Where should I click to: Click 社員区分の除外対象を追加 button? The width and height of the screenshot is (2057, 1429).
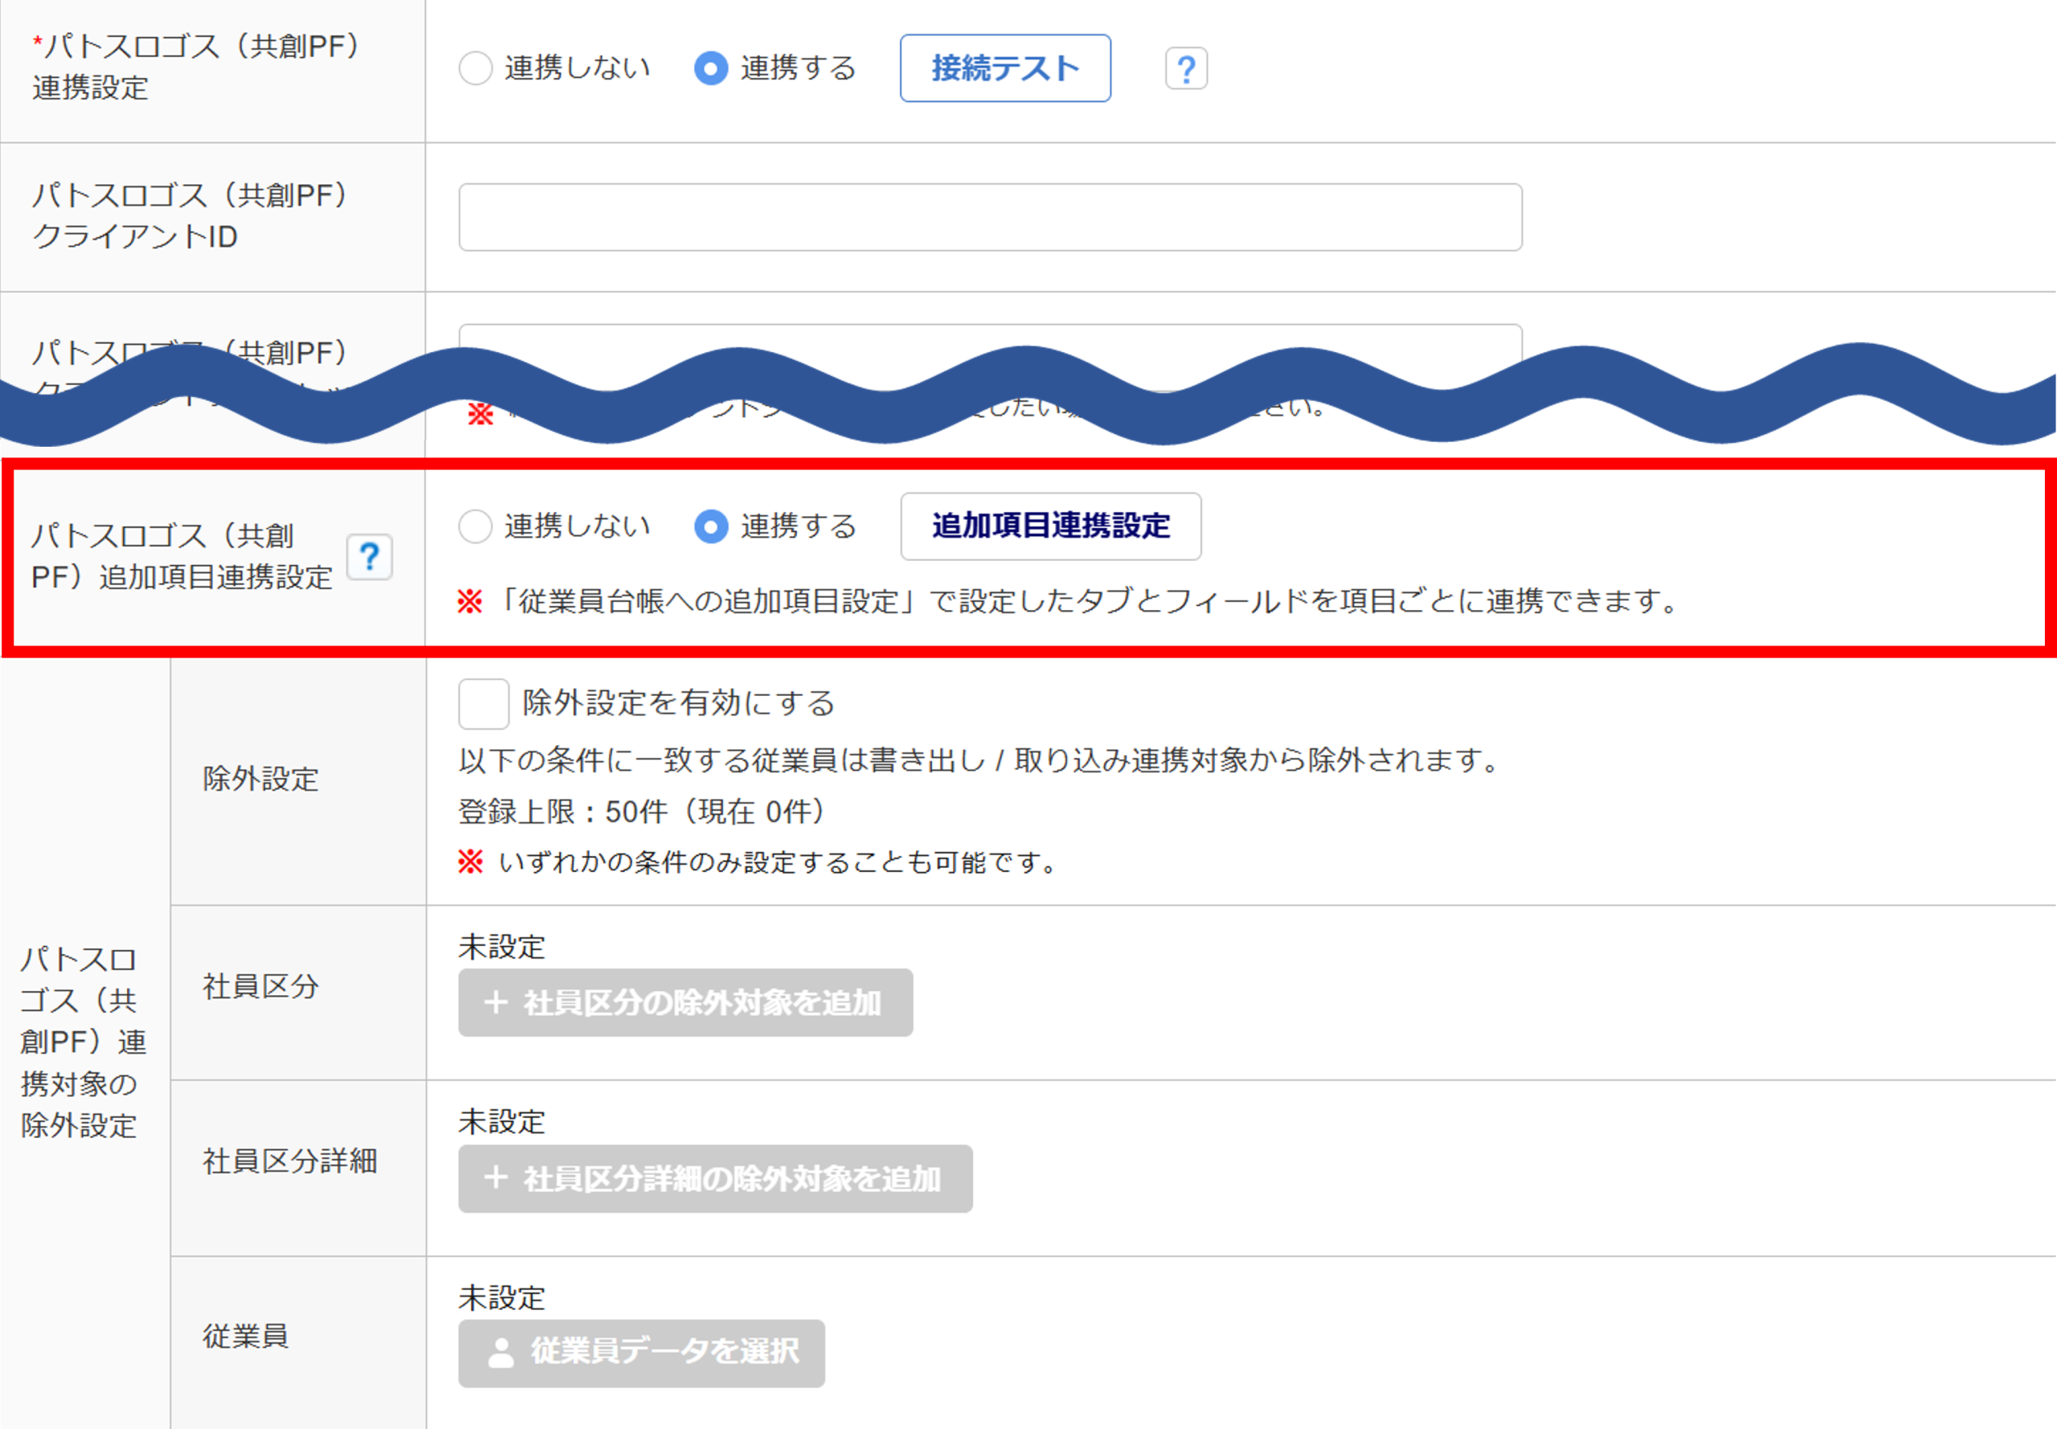click(685, 1003)
